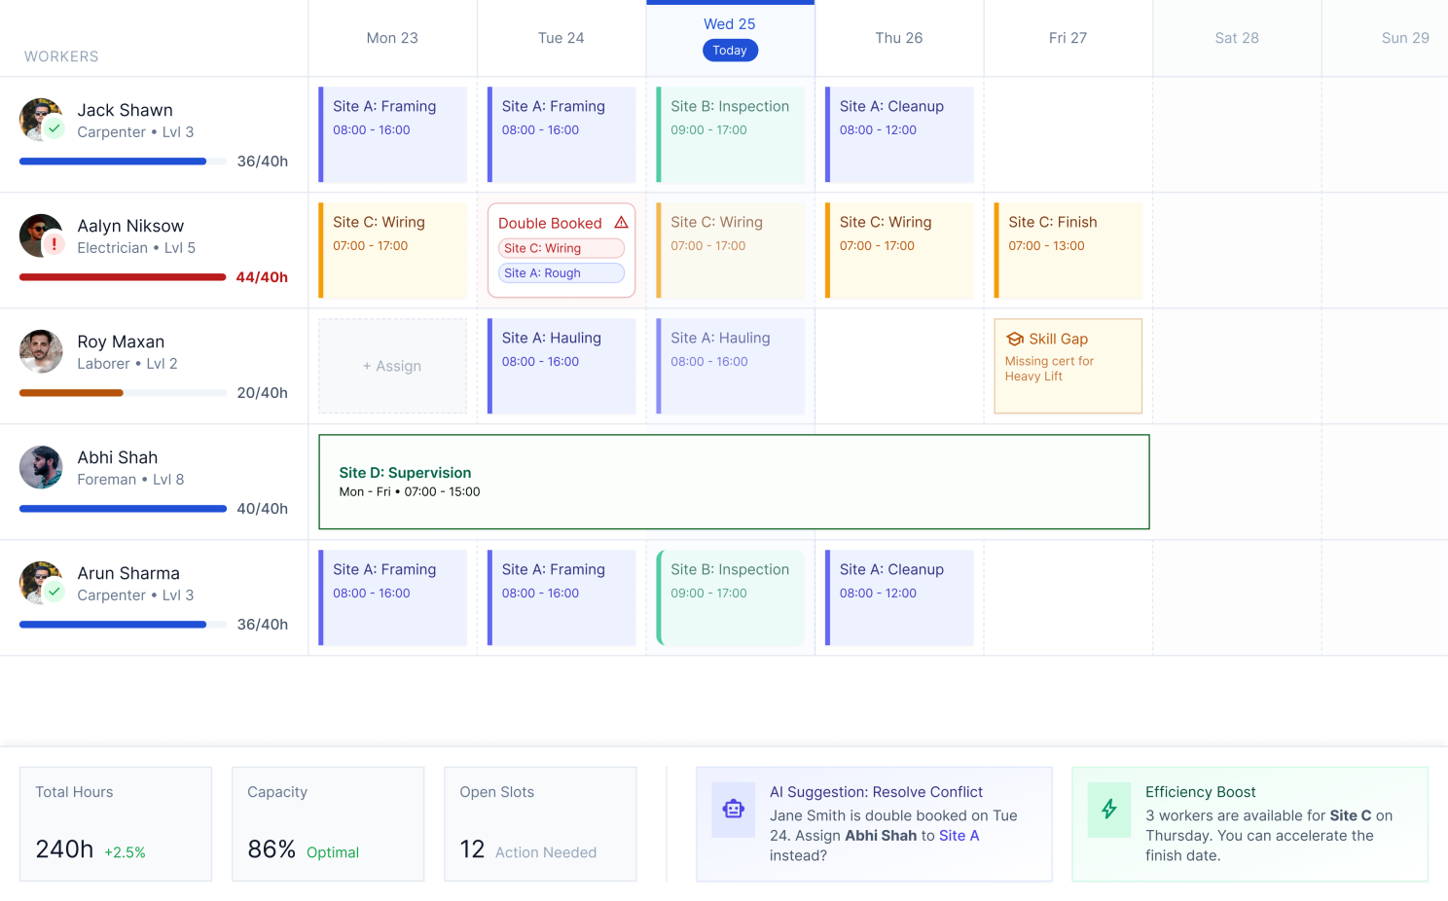Image resolution: width=1448 pixels, height=901 pixels.
Task: Click Roy Maxan's orange 20/40h progress bar
Action: tap(124, 393)
